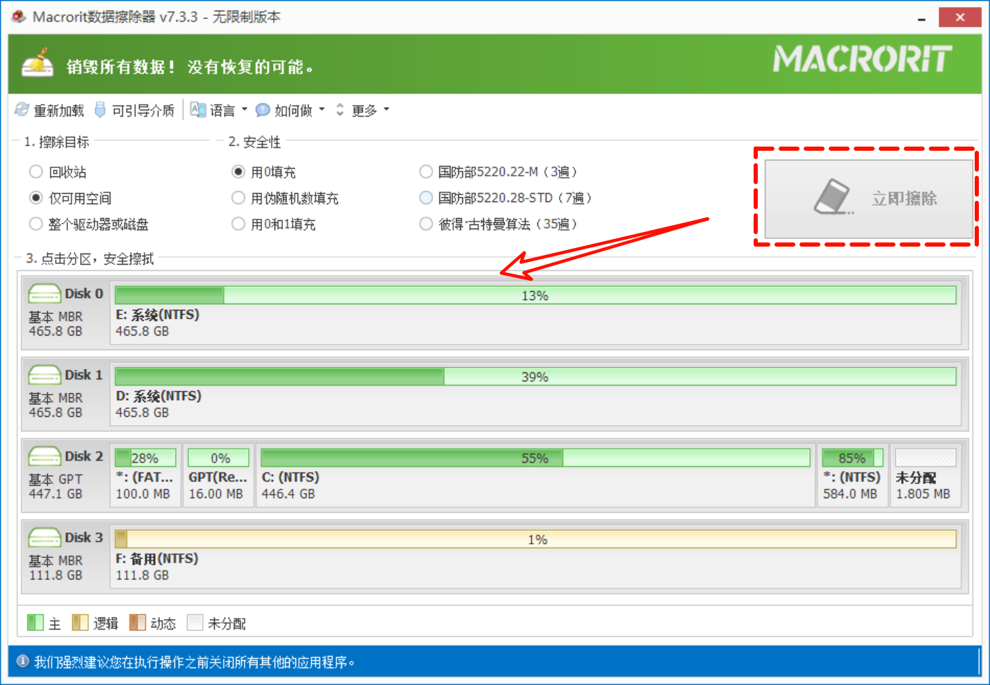Image resolution: width=990 pixels, height=685 pixels.
Task: Click the 'E: 系统(NTFS)' partition label
Action: 158,315
